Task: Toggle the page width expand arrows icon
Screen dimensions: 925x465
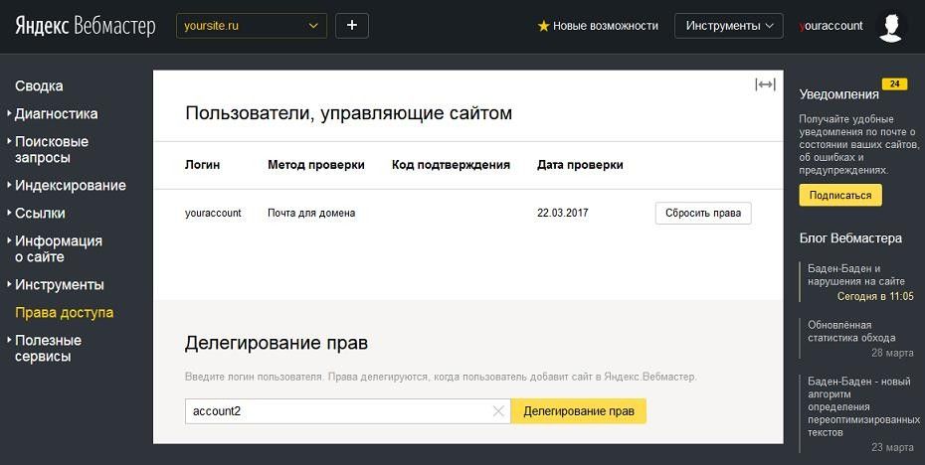Action: pos(765,84)
